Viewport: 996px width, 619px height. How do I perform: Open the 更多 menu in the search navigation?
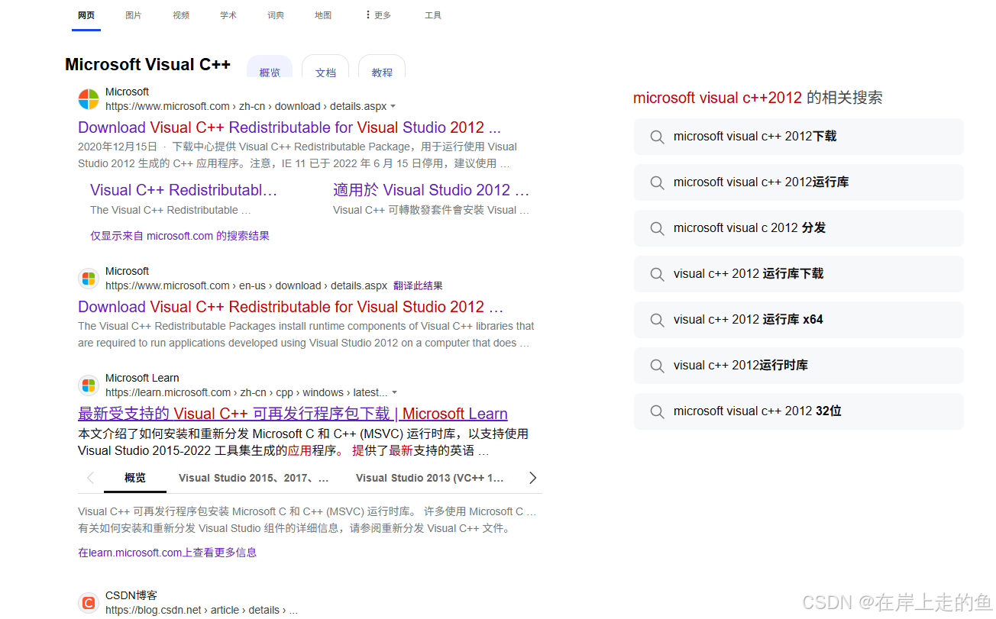click(x=378, y=15)
